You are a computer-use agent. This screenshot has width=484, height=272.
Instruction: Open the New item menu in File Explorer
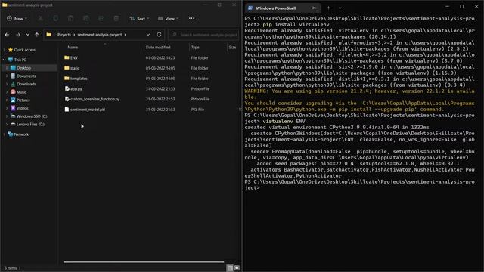pos(17,18)
